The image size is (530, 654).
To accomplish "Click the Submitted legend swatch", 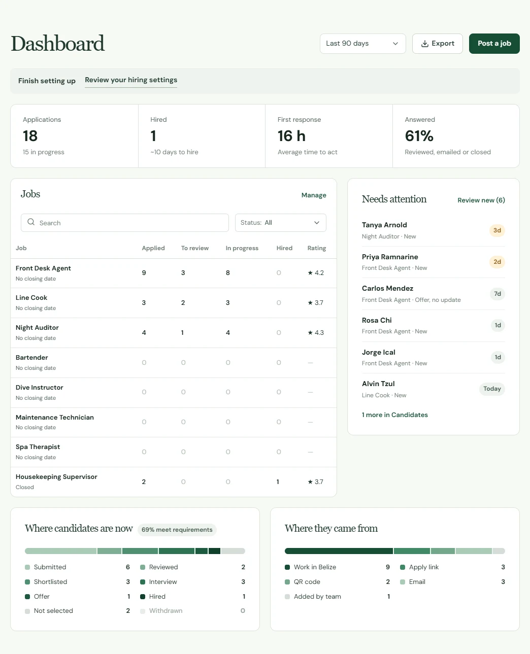I will click(27, 567).
